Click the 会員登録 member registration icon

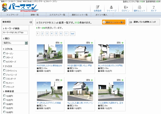97,8
